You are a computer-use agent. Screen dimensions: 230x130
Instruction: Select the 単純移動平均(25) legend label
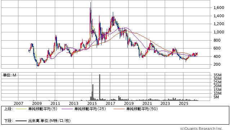pyautogui.click(x=90, y=109)
